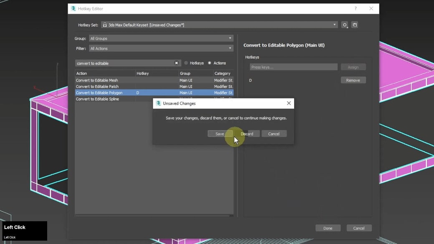
Task: Open the keyset settings gear menu
Action: point(344,25)
